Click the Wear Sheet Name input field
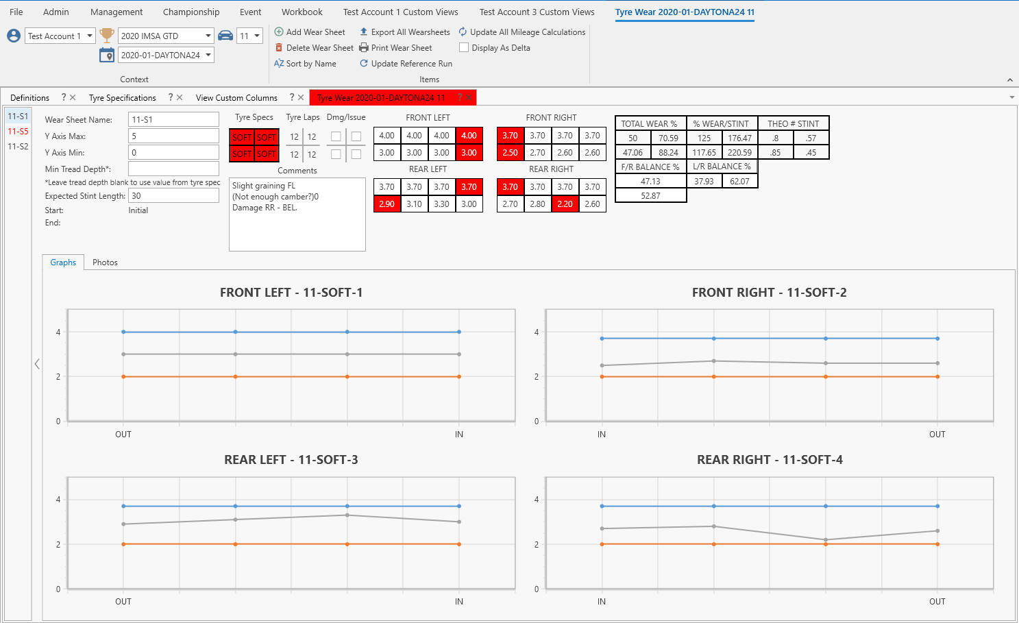 pos(173,120)
